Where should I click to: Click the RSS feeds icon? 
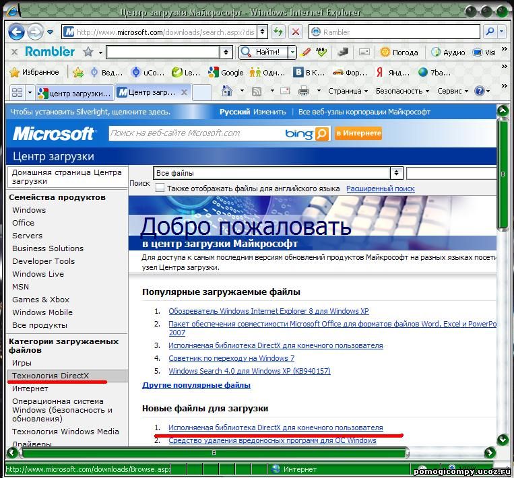(x=257, y=91)
